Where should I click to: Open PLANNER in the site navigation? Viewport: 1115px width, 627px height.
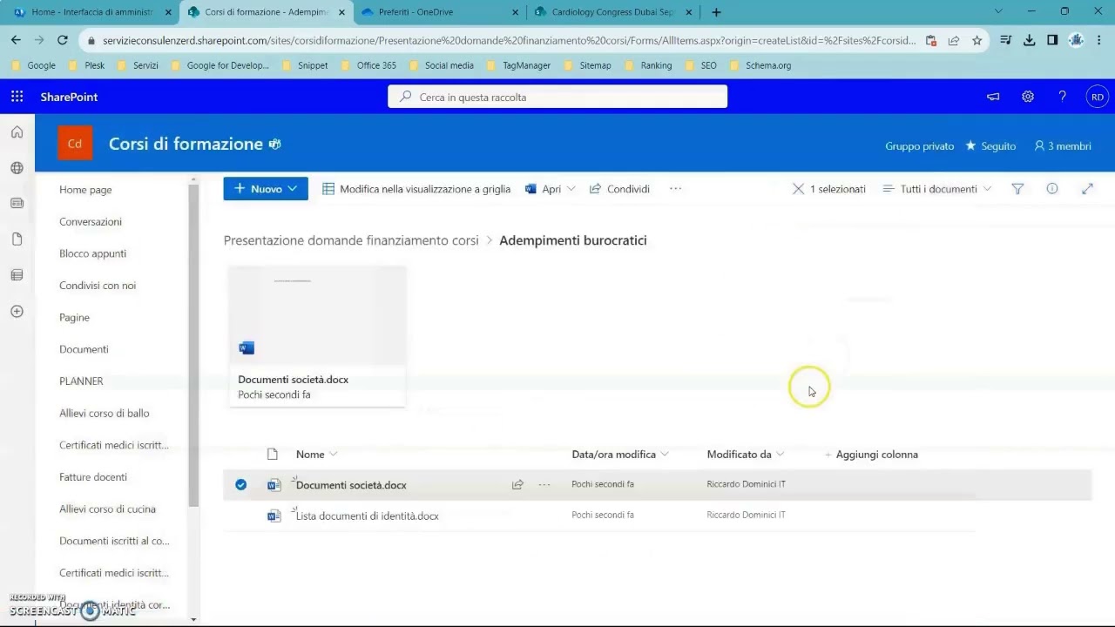[81, 381]
